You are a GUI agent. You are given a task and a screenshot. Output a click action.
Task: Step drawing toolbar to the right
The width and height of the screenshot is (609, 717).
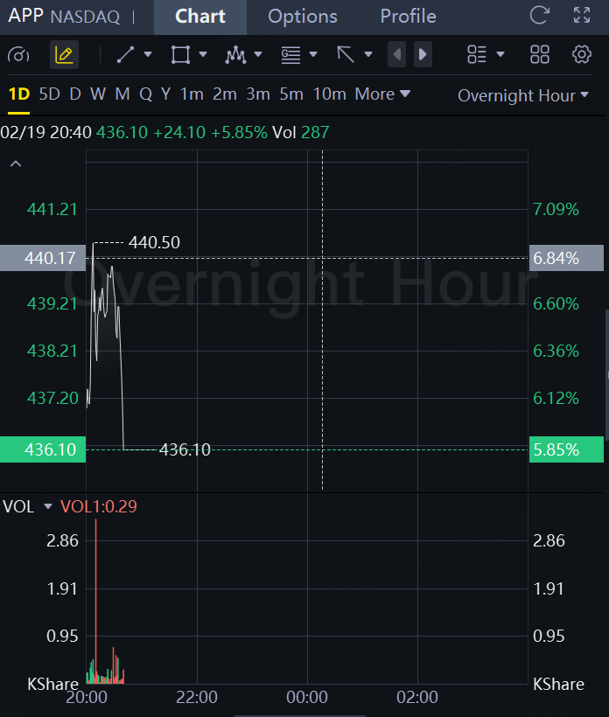(x=423, y=54)
